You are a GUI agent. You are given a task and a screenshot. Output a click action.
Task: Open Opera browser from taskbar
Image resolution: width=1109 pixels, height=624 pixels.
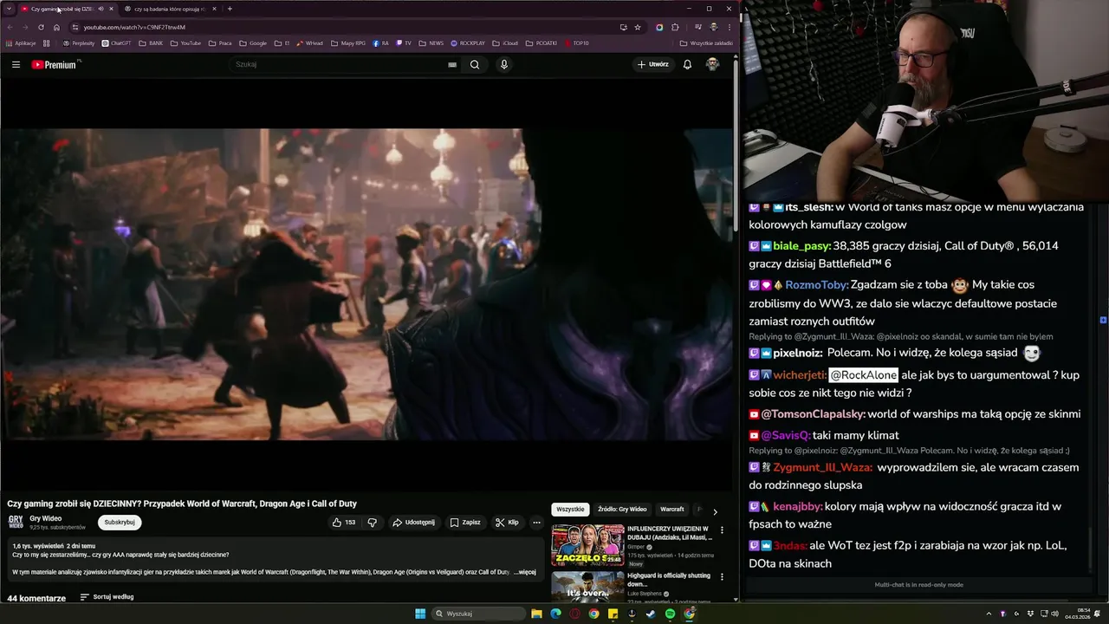coord(574,614)
